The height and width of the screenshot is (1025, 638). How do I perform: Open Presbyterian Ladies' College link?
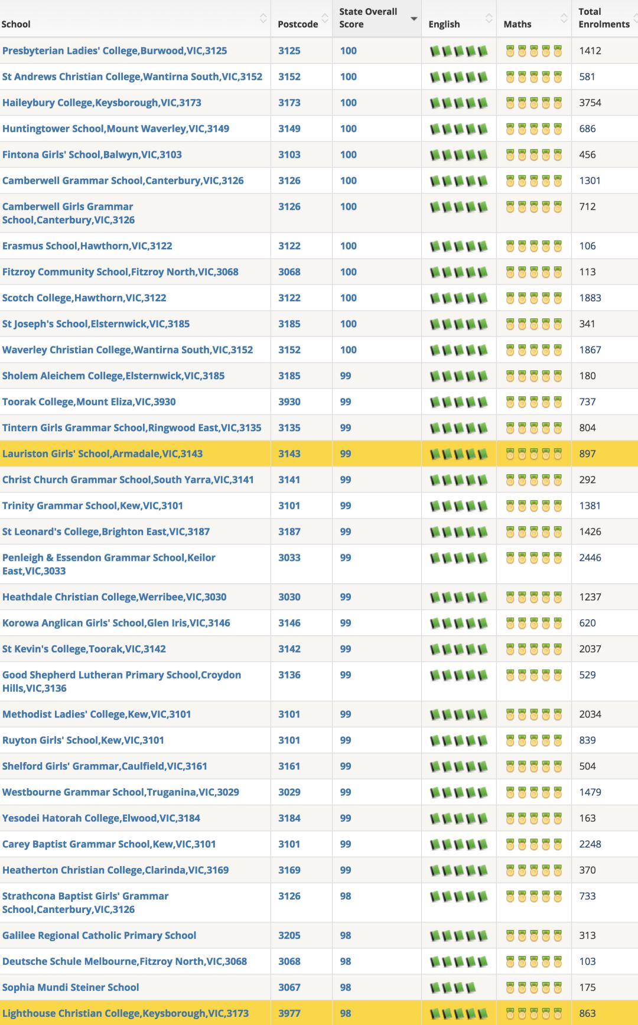[x=115, y=51]
